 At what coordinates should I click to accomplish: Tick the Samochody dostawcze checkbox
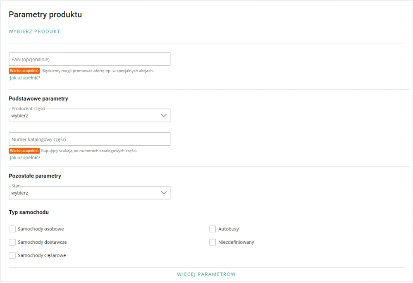pos(12,242)
